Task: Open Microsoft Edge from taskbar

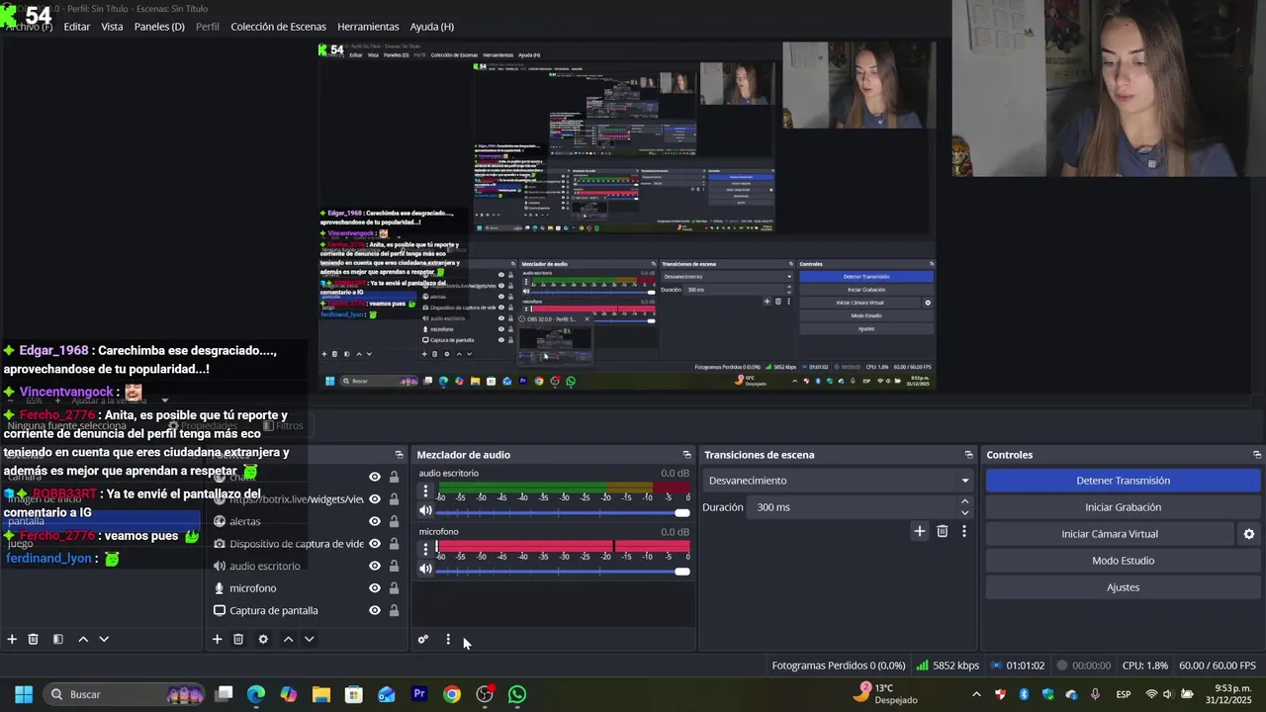Action: click(256, 694)
